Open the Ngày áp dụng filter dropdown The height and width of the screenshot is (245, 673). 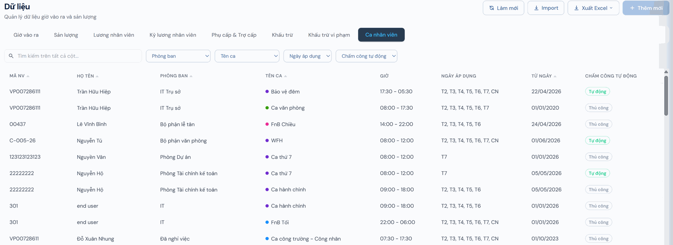(307, 56)
